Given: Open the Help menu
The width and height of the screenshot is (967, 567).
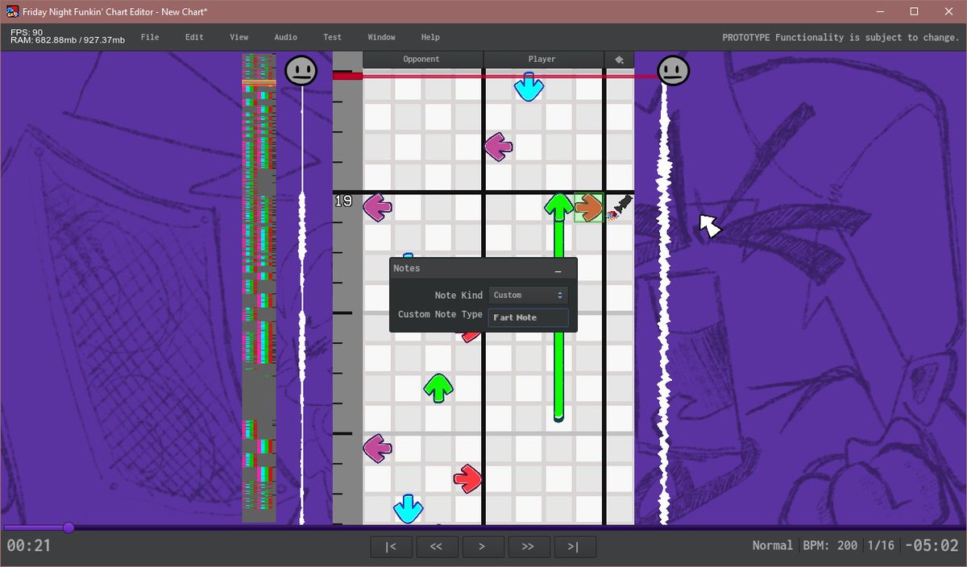Looking at the screenshot, I should 430,37.
